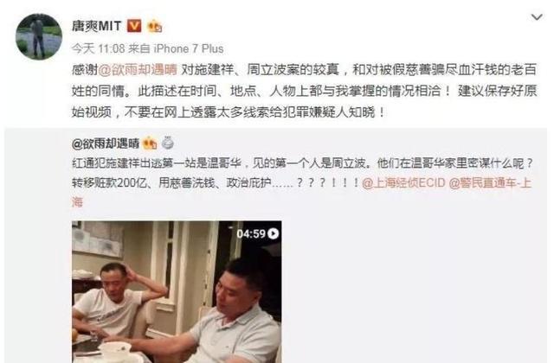
Task: Open the orange @欲雨却遇晴 mention in main post
Action: (138, 70)
